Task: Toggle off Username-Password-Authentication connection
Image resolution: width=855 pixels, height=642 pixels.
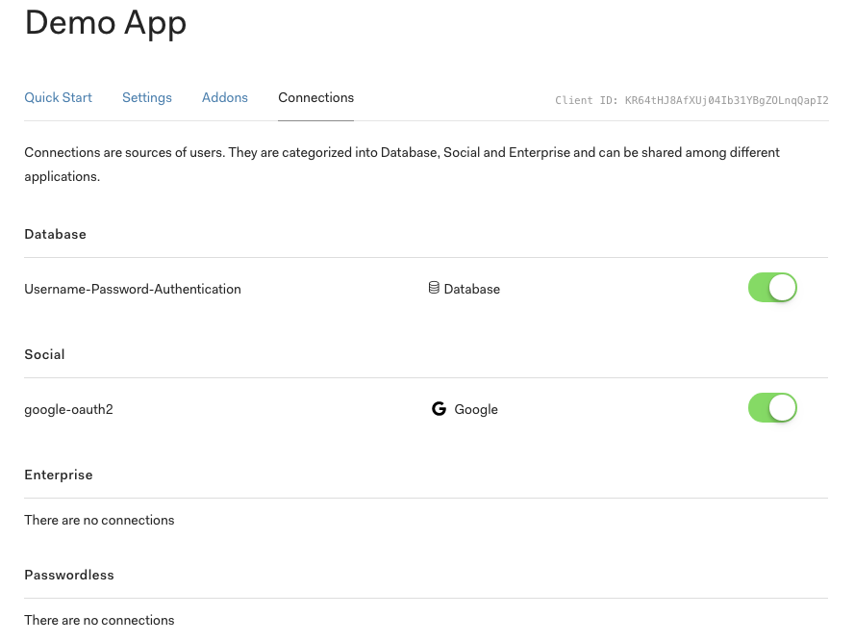Action: [772, 288]
